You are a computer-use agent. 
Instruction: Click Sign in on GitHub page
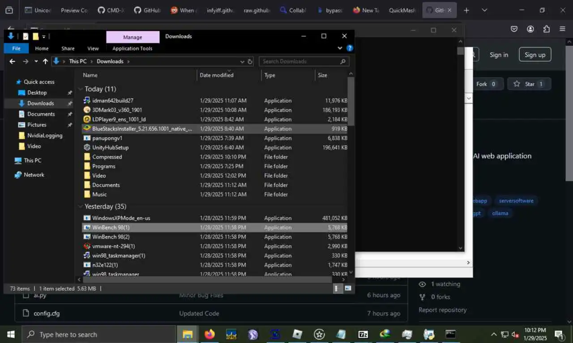tap(499, 54)
